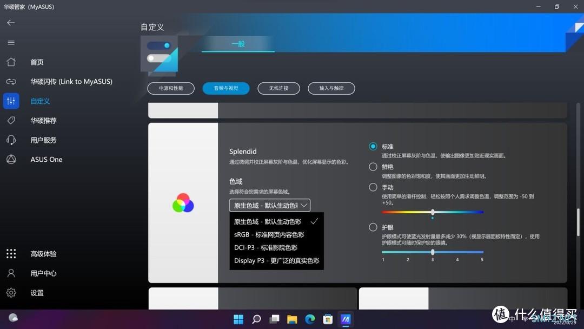
Task: Click the Splendid RGB color icon
Action: (x=183, y=203)
